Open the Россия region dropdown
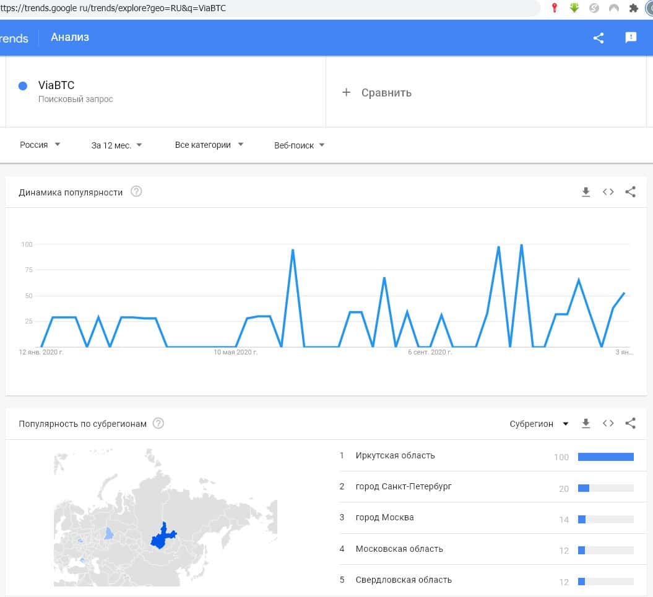 click(40, 145)
